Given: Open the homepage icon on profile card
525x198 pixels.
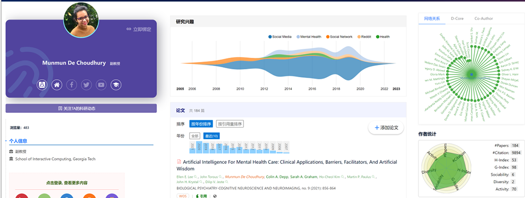Looking at the screenshot, I should coord(57,85).
